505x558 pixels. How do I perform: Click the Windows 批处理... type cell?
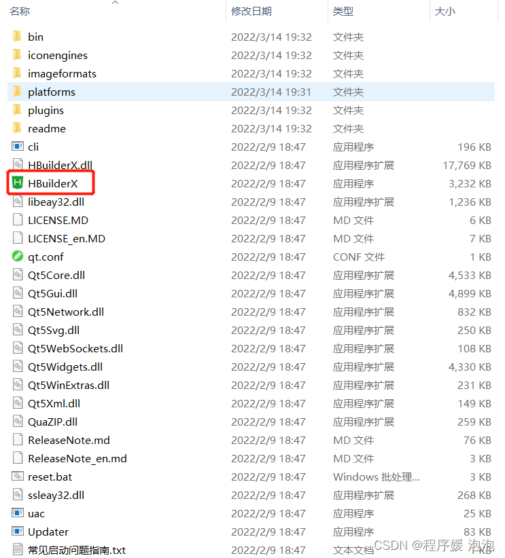(x=377, y=477)
